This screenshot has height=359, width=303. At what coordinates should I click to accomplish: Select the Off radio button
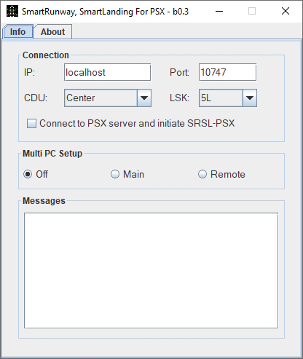pyautogui.click(x=28, y=174)
